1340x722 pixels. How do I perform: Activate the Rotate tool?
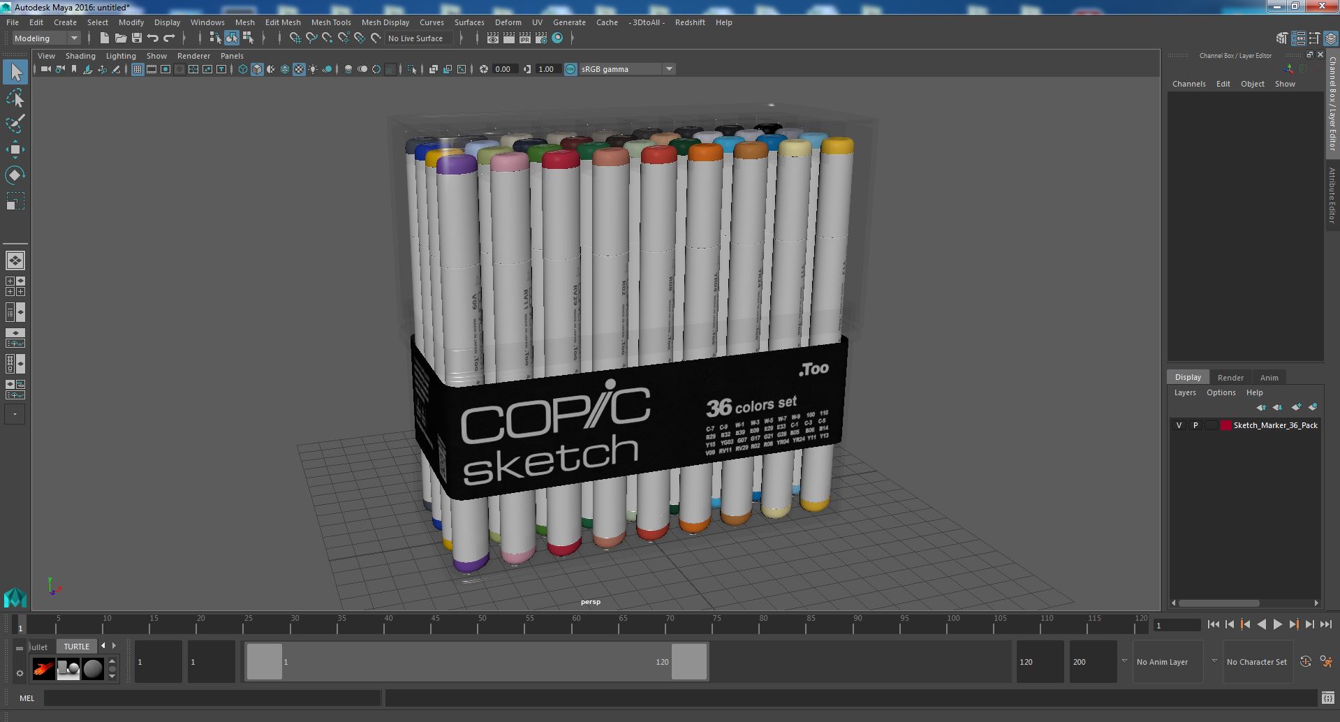click(x=15, y=175)
